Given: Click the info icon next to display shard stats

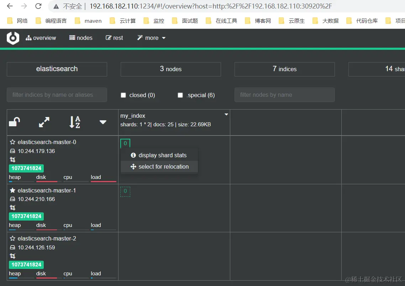Looking at the screenshot, I should pos(133,155).
